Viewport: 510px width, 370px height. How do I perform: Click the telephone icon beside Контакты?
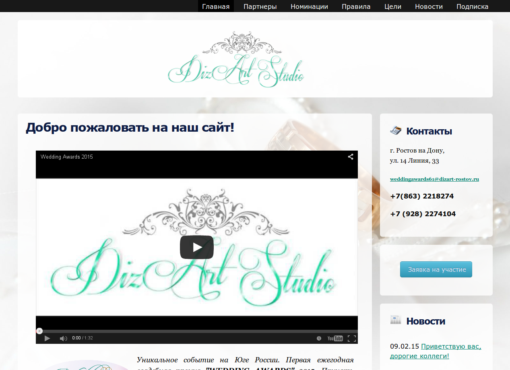396,130
